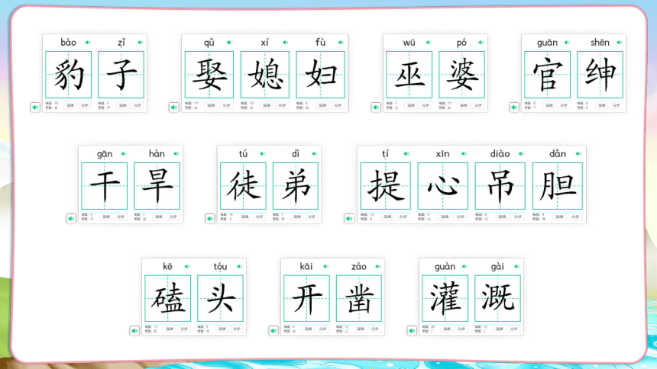Click 分步 stroke button under 徒

(x=260, y=217)
